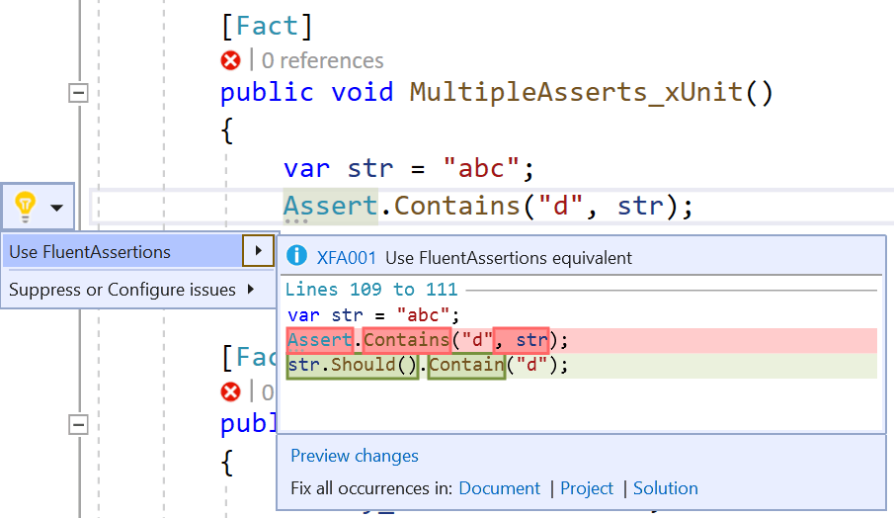Click Preview changes

pyautogui.click(x=354, y=456)
